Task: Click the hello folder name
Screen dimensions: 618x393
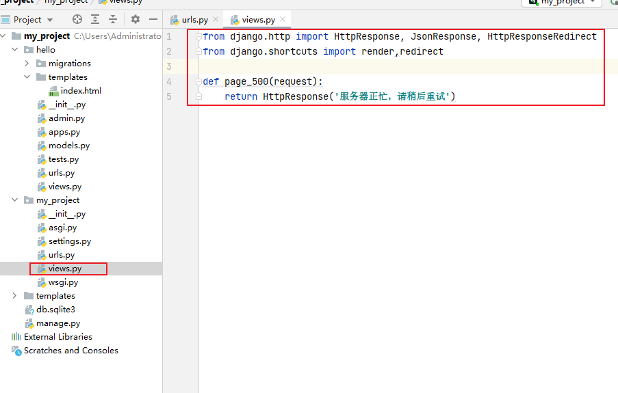Action: (46, 50)
